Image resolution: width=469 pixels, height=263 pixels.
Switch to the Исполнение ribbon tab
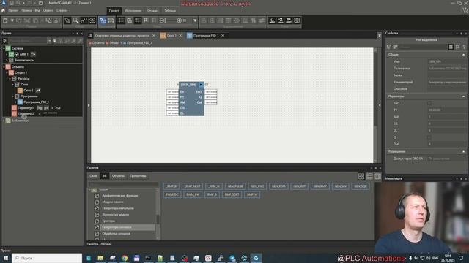pos(133,11)
